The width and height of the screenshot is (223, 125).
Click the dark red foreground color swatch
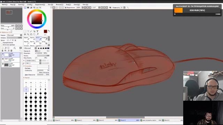click(x=45, y=31)
